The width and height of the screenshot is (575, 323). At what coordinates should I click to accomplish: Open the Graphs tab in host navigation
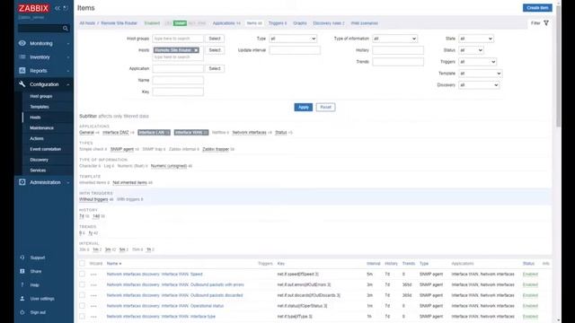[299, 23]
